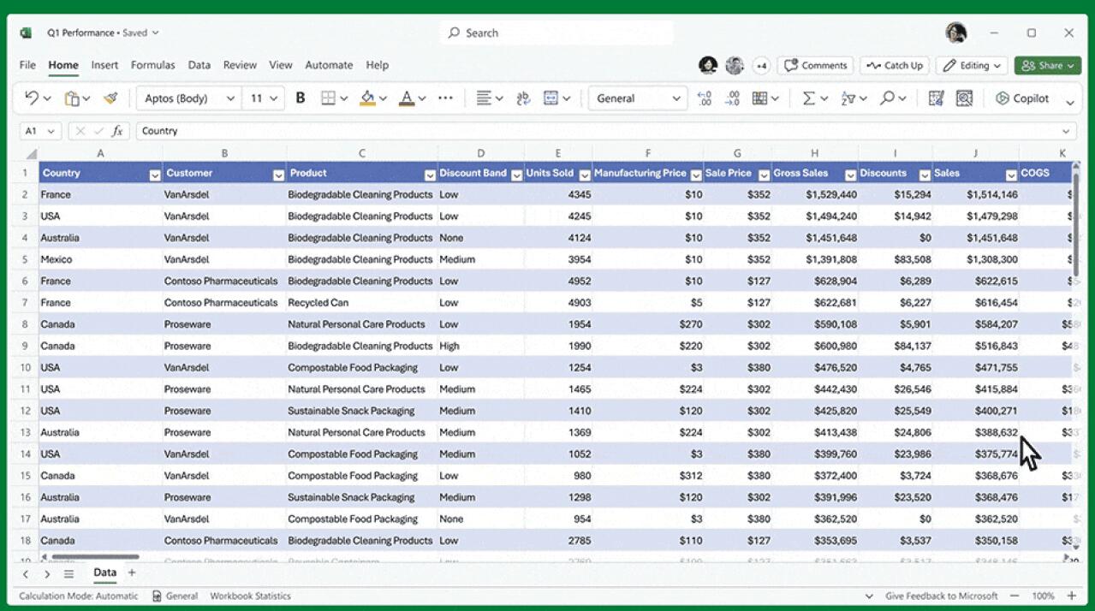Click cell with $1,529,440 Gross Sales
The image size is (1095, 611).
pyautogui.click(x=815, y=194)
